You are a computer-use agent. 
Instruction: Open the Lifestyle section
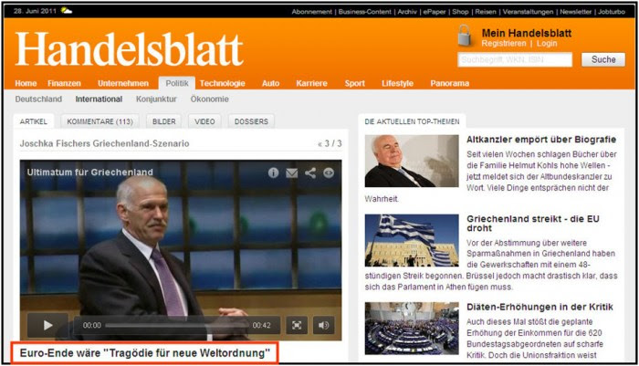click(397, 83)
